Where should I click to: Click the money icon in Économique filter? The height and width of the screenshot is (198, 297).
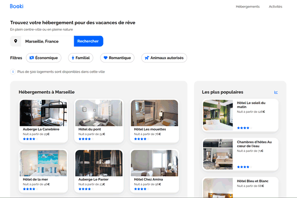(x=32, y=57)
